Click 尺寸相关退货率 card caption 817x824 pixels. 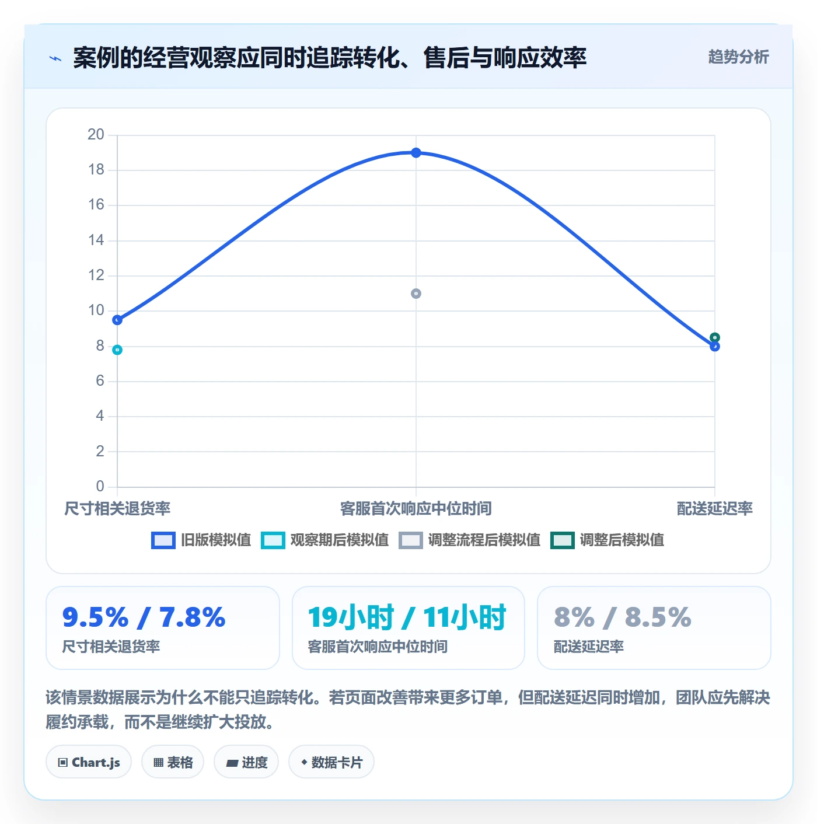tap(111, 647)
